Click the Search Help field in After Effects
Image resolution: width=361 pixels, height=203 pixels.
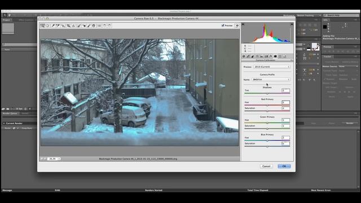pos(341,15)
